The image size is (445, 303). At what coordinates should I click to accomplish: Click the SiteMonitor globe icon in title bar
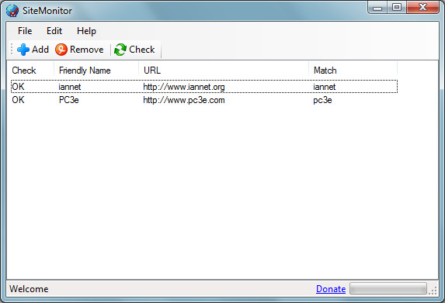[x=12, y=11]
